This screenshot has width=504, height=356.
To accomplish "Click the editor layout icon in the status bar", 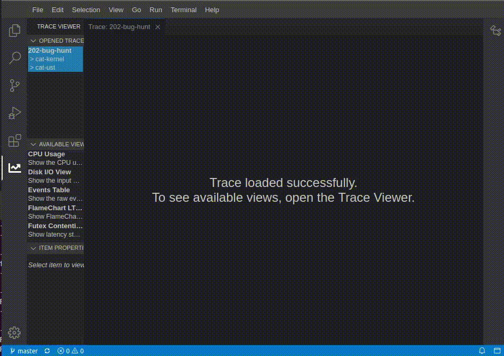I will pos(497,351).
